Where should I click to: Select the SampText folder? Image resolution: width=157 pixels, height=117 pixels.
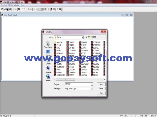pos(58,42)
